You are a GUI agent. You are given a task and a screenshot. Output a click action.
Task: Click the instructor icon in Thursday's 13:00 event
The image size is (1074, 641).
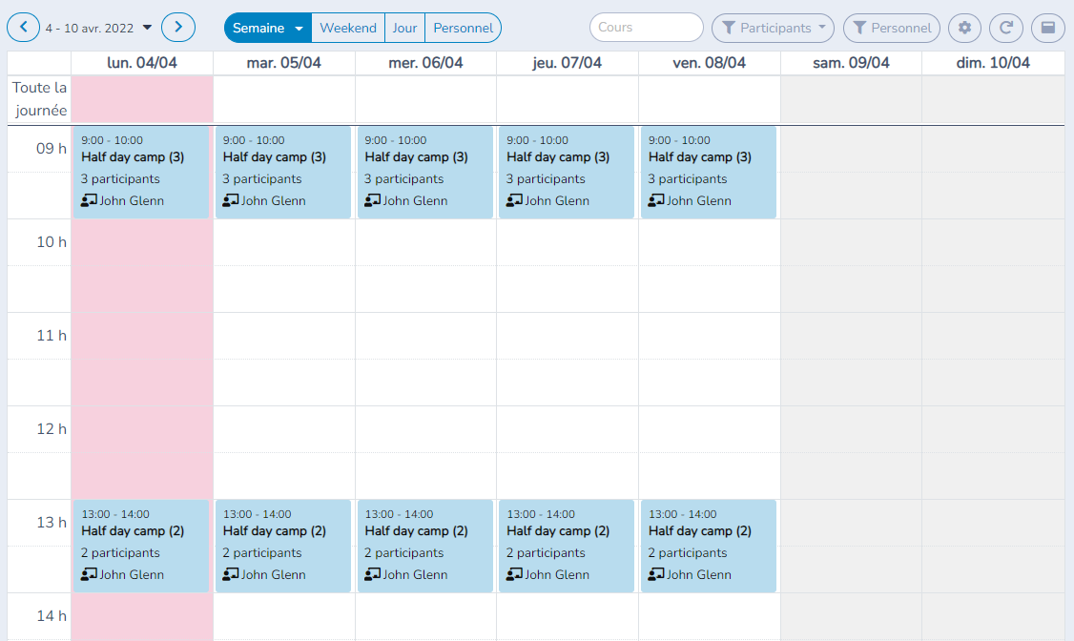coord(514,574)
